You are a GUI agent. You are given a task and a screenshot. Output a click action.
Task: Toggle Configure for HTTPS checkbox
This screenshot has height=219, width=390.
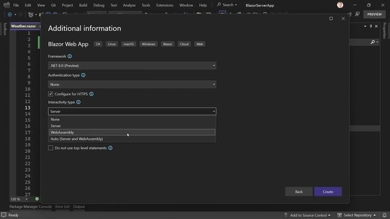point(51,94)
